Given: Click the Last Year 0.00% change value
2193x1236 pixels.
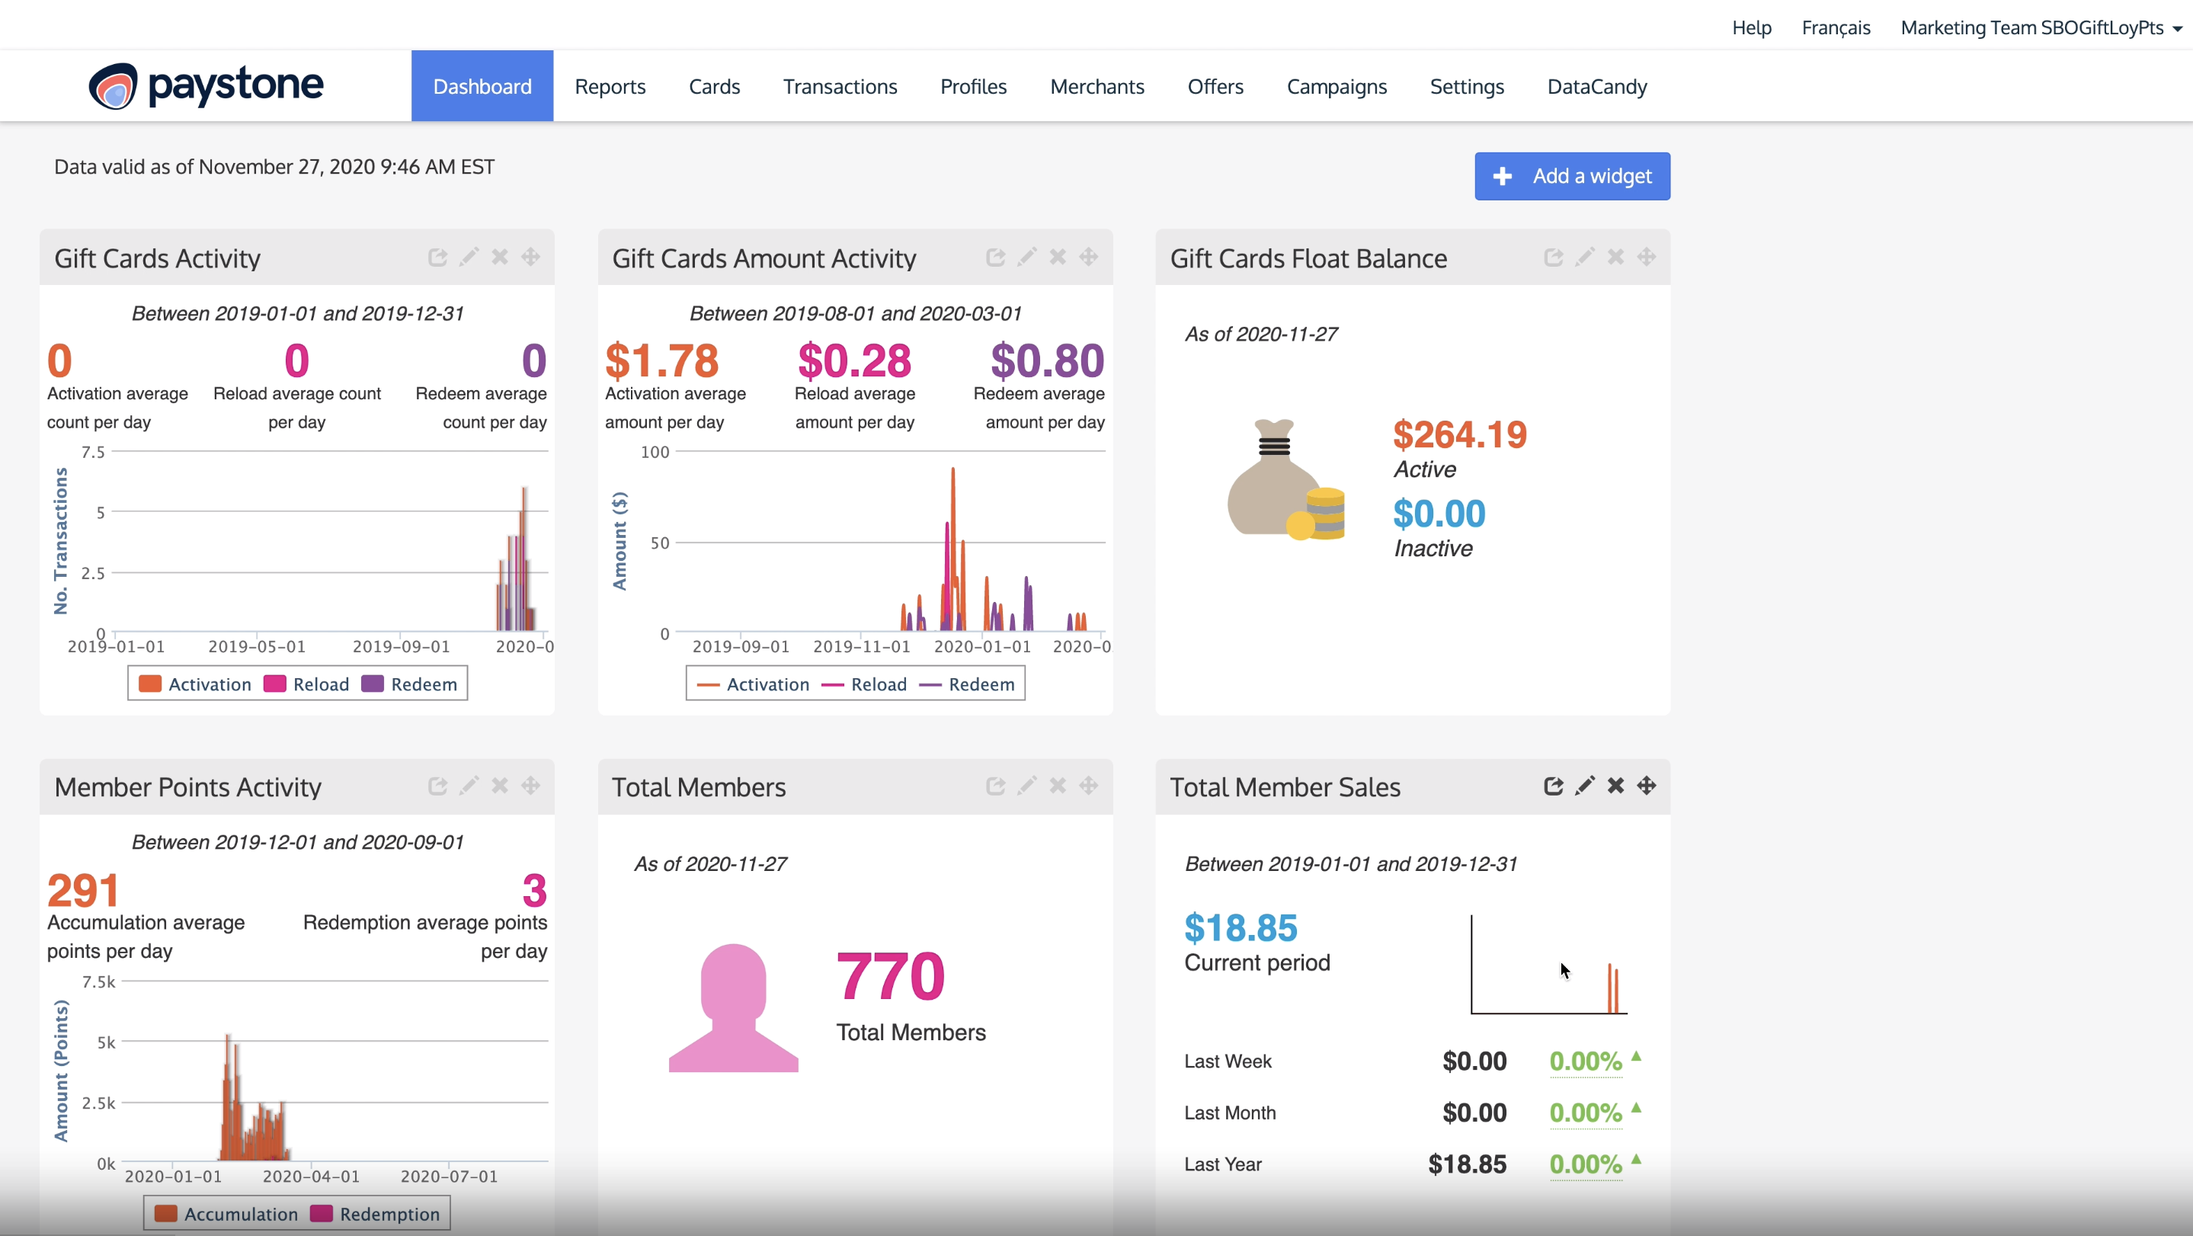Looking at the screenshot, I should [1585, 1164].
